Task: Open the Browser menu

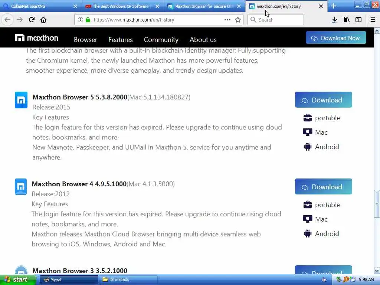Action: click(x=85, y=39)
